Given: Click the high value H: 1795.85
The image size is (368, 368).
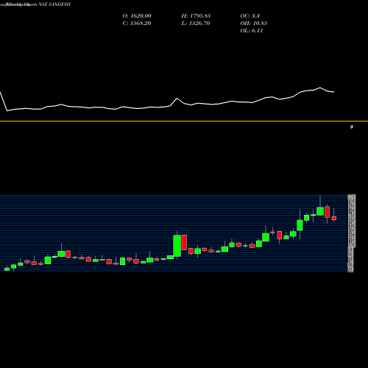Looking at the screenshot, I should pyautogui.click(x=196, y=16).
